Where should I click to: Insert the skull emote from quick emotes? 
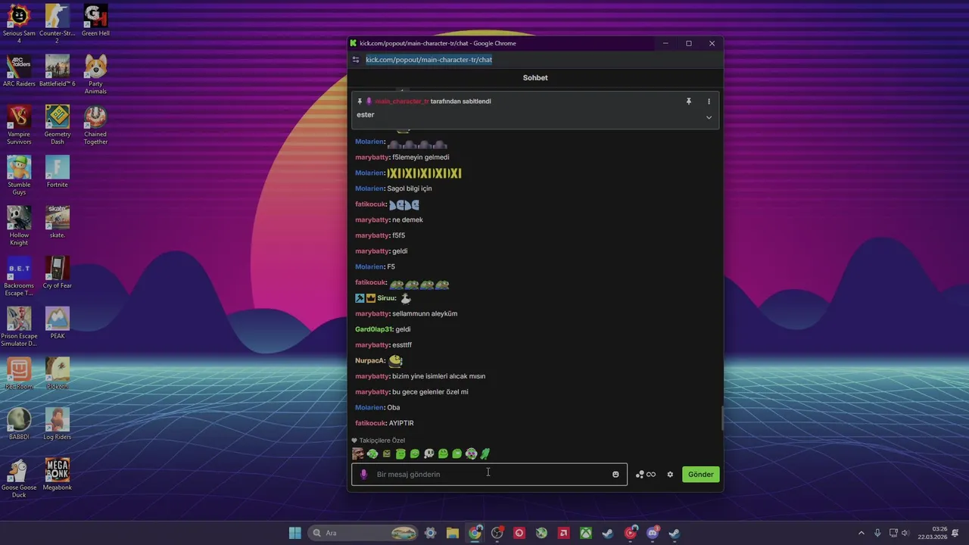pyautogui.click(x=428, y=453)
